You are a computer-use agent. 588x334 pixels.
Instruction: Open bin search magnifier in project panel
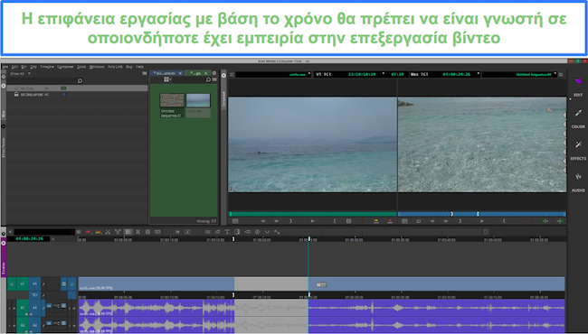pos(80,80)
